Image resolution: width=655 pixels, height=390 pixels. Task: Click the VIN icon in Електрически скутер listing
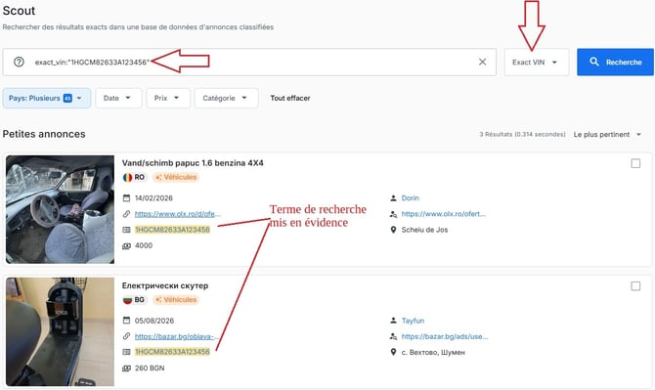click(126, 352)
